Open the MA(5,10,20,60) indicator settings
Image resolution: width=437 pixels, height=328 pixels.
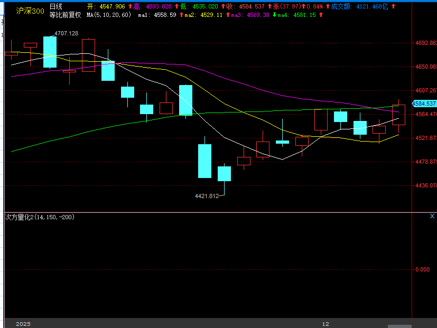pyautogui.click(x=109, y=15)
